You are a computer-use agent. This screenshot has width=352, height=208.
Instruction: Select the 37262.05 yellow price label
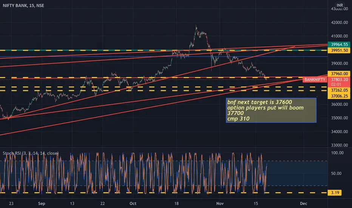(x=339, y=90)
